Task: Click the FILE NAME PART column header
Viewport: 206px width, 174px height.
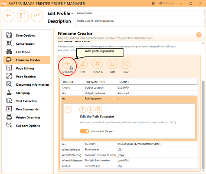Action: (x=95, y=82)
